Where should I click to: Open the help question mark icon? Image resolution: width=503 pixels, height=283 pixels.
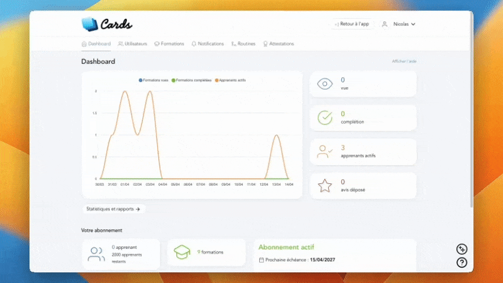[x=462, y=263]
